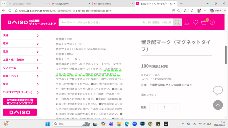Reload the page with refresh icon

point(10,11)
